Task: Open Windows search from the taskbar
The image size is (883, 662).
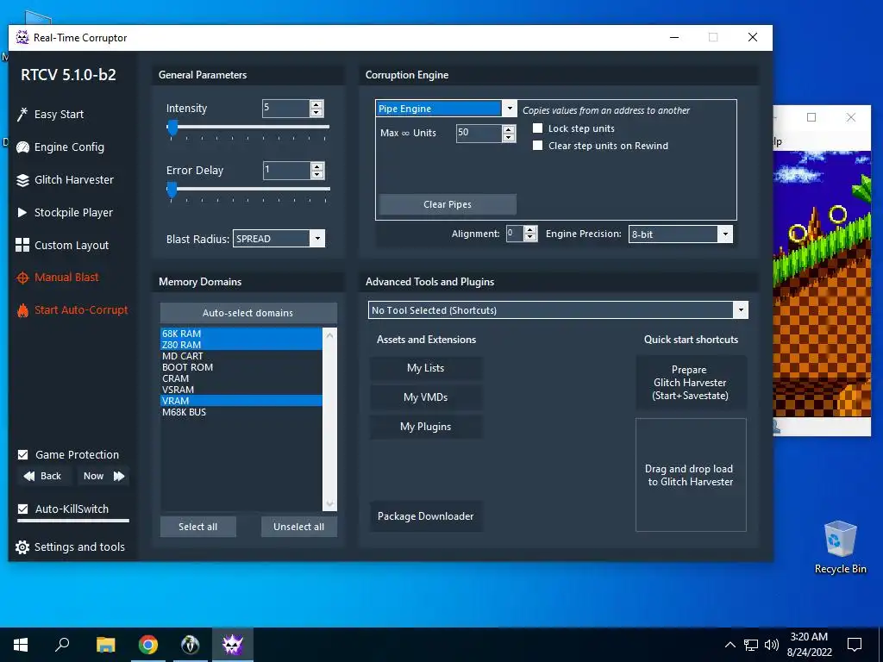Action: click(62, 645)
